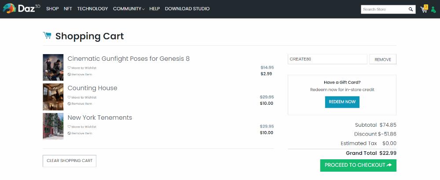Click remove icon for New York Tenements
Image resolution: width=440 pixels, height=180 pixels.
[x=69, y=133]
